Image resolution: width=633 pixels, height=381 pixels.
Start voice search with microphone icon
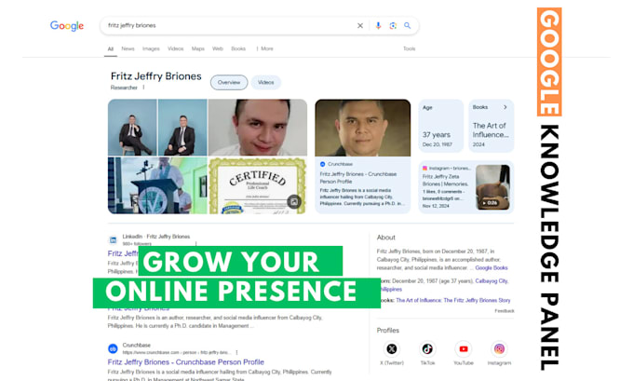pyautogui.click(x=378, y=25)
